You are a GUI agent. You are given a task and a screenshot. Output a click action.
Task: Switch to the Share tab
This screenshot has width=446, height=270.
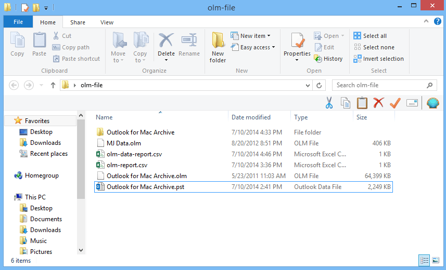point(78,22)
